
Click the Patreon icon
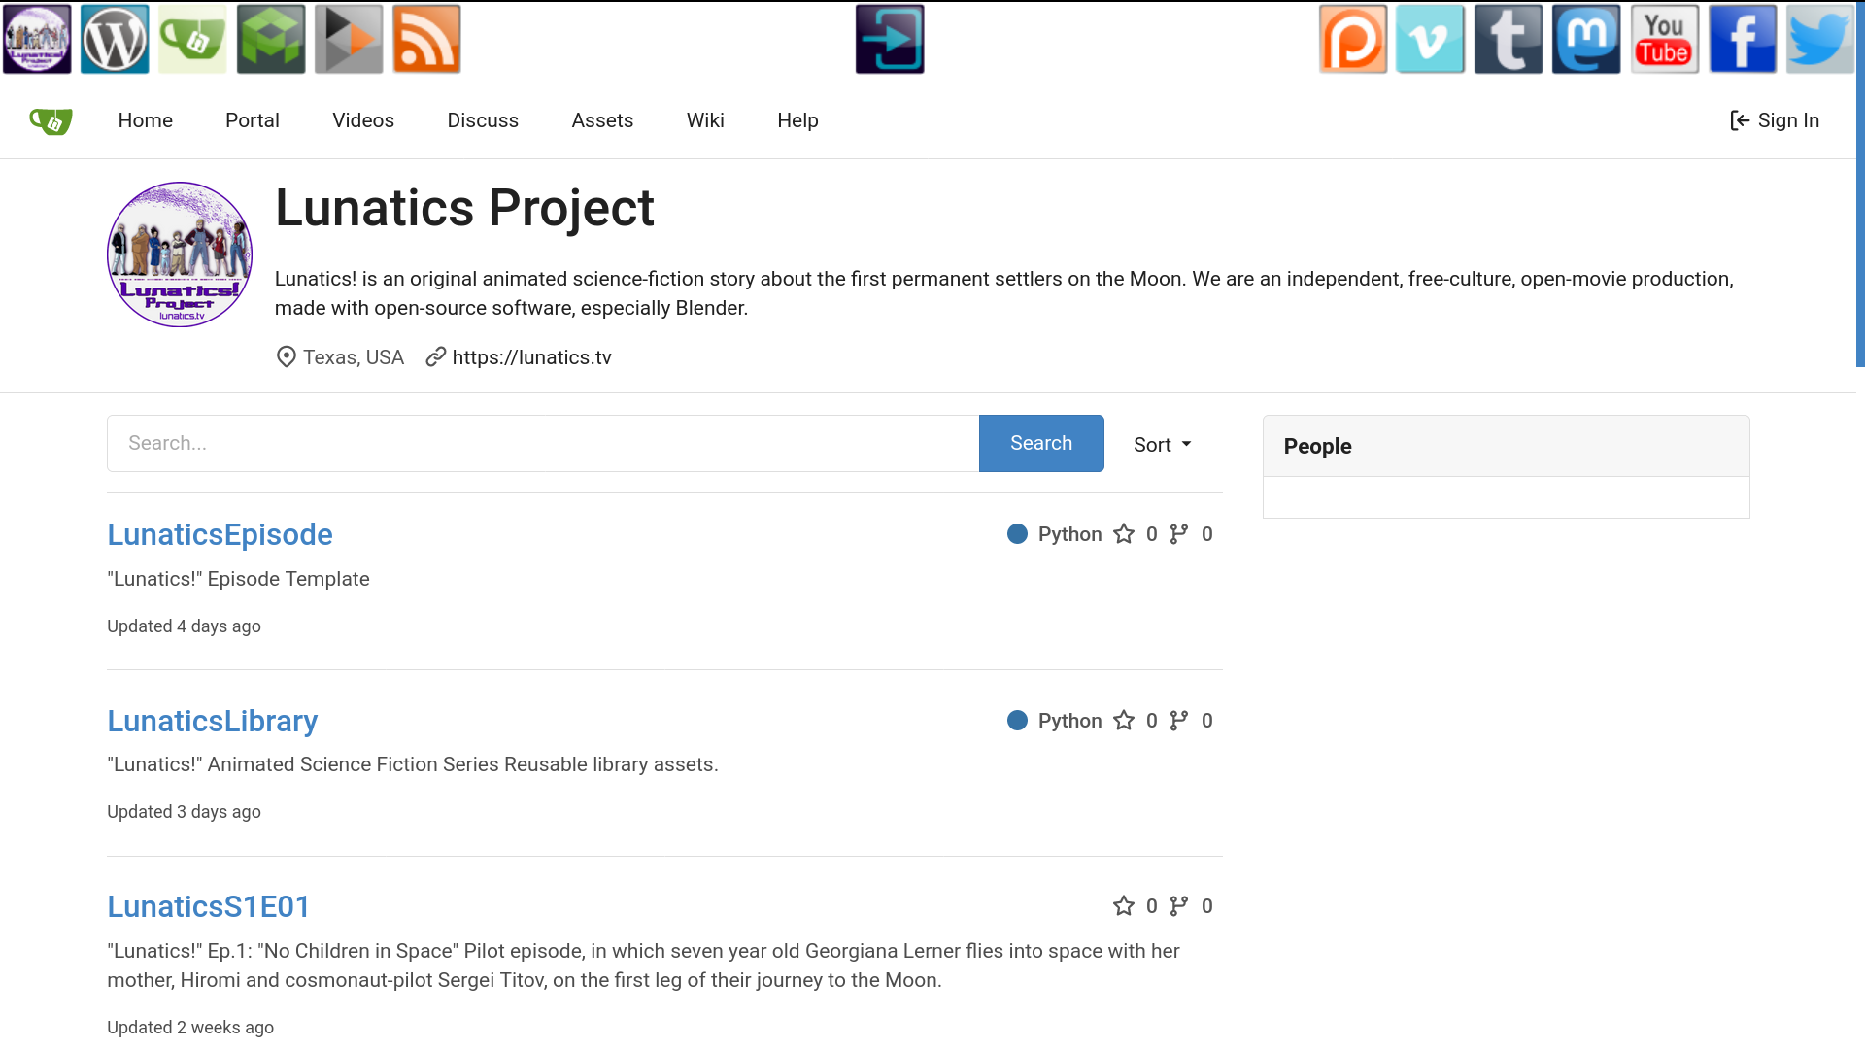(x=1353, y=40)
